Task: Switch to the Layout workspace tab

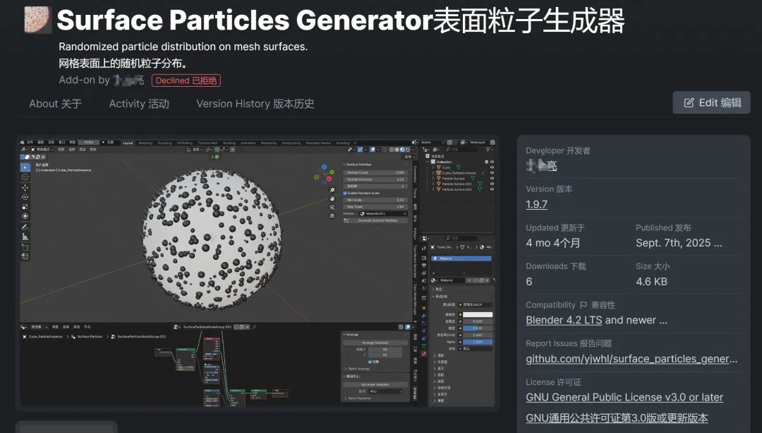Action: (x=128, y=143)
